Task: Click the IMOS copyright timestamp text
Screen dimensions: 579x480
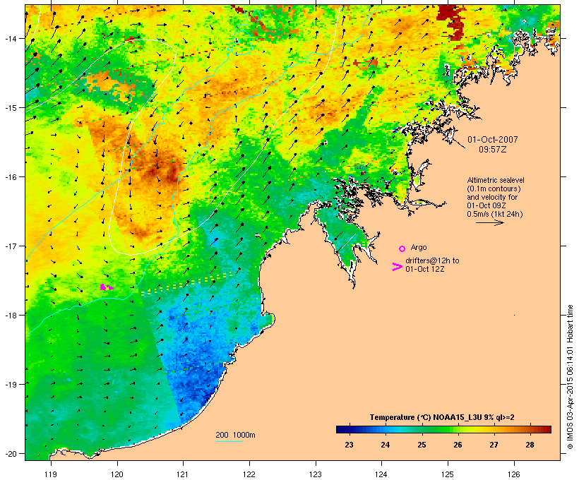Action: [570, 377]
